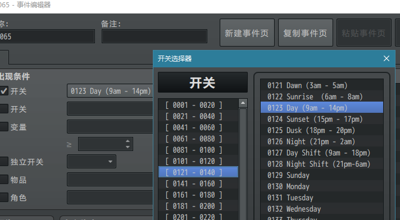This screenshot has width=400, height=220.
Task: Choose switch 0127 Day Shift
Action: coord(322,153)
